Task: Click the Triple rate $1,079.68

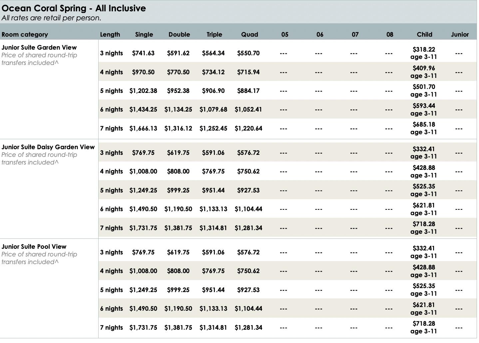Action: (213, 110)
